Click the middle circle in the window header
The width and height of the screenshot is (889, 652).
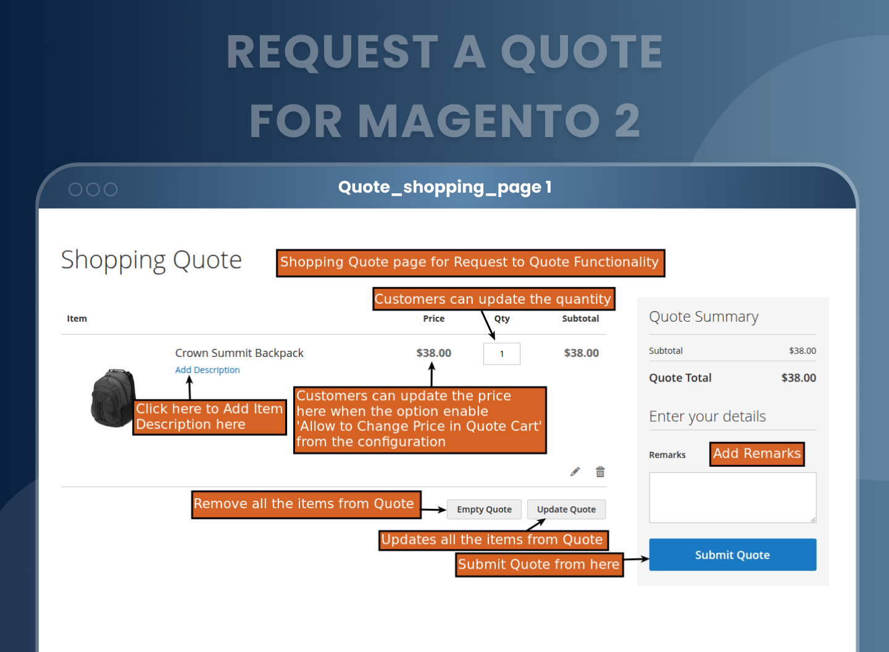point(93,190)
